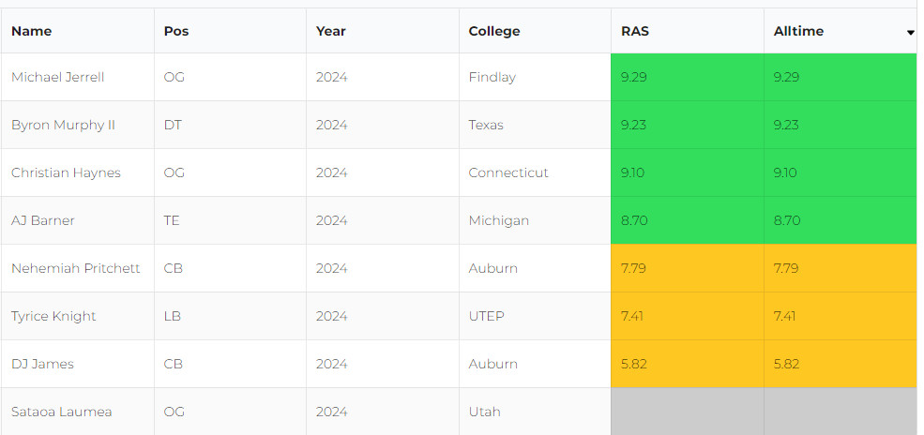Viewport: 924px width, 435px height.
Task: Click the Findlay college cell
Action: tap(535, 77)
